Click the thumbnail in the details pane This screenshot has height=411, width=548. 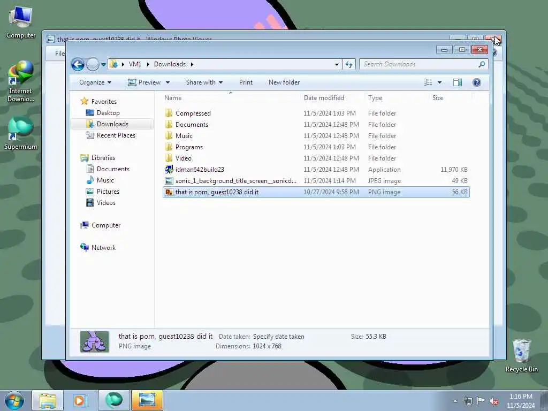[x=94, y=341]
